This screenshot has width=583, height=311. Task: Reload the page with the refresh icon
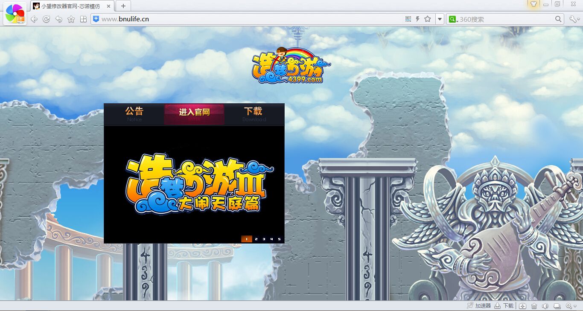point(47,19)
